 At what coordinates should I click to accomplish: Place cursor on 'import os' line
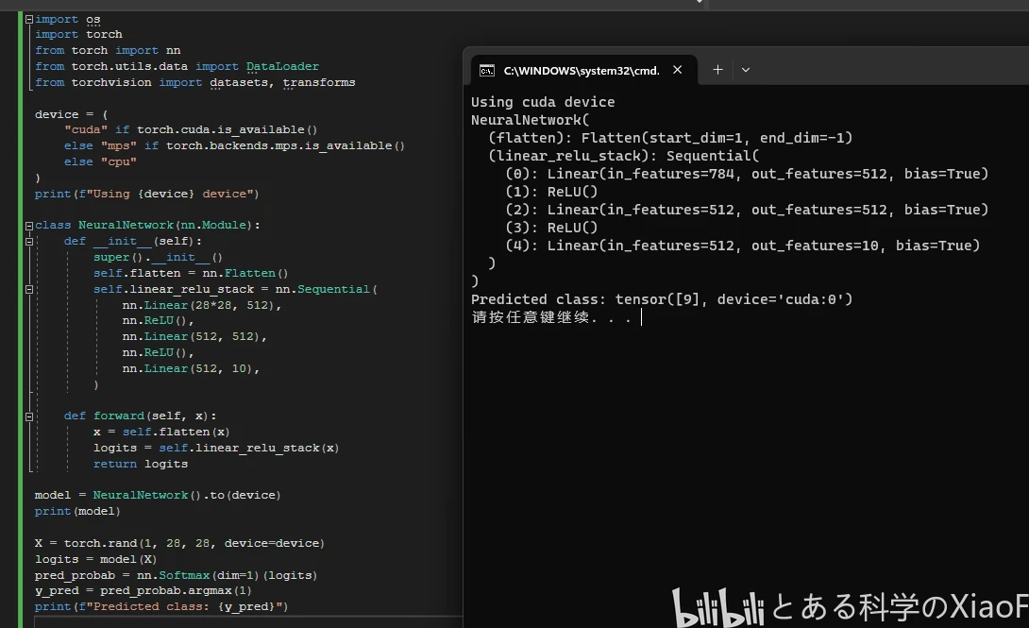[68, 20]
